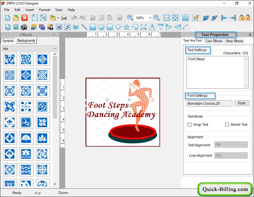The image size is (254, 197).
Task: Click the bring to front icon
Action: (x=205, y=18)
